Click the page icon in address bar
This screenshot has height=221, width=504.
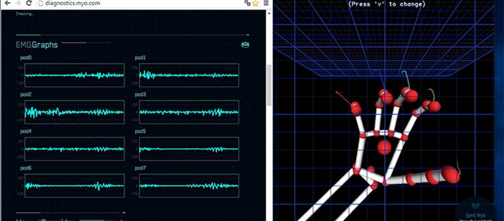tap(40, 3)
